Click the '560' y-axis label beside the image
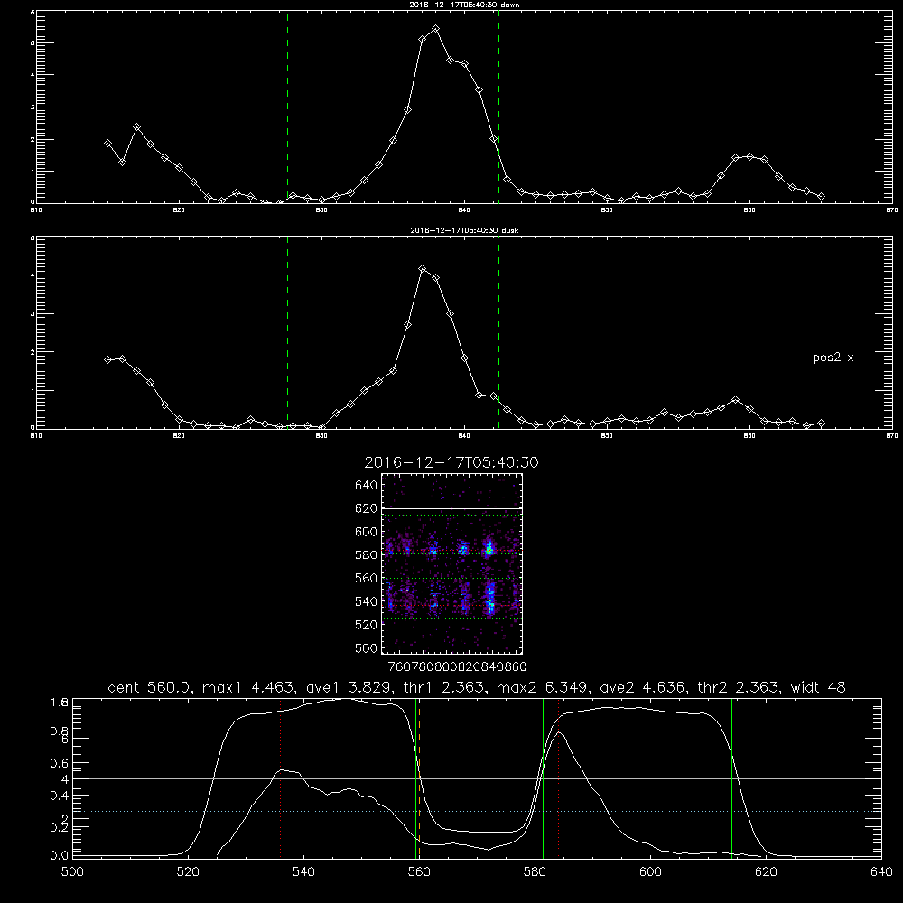Viewport: 903px width, 903px height. tap(367, 578)
